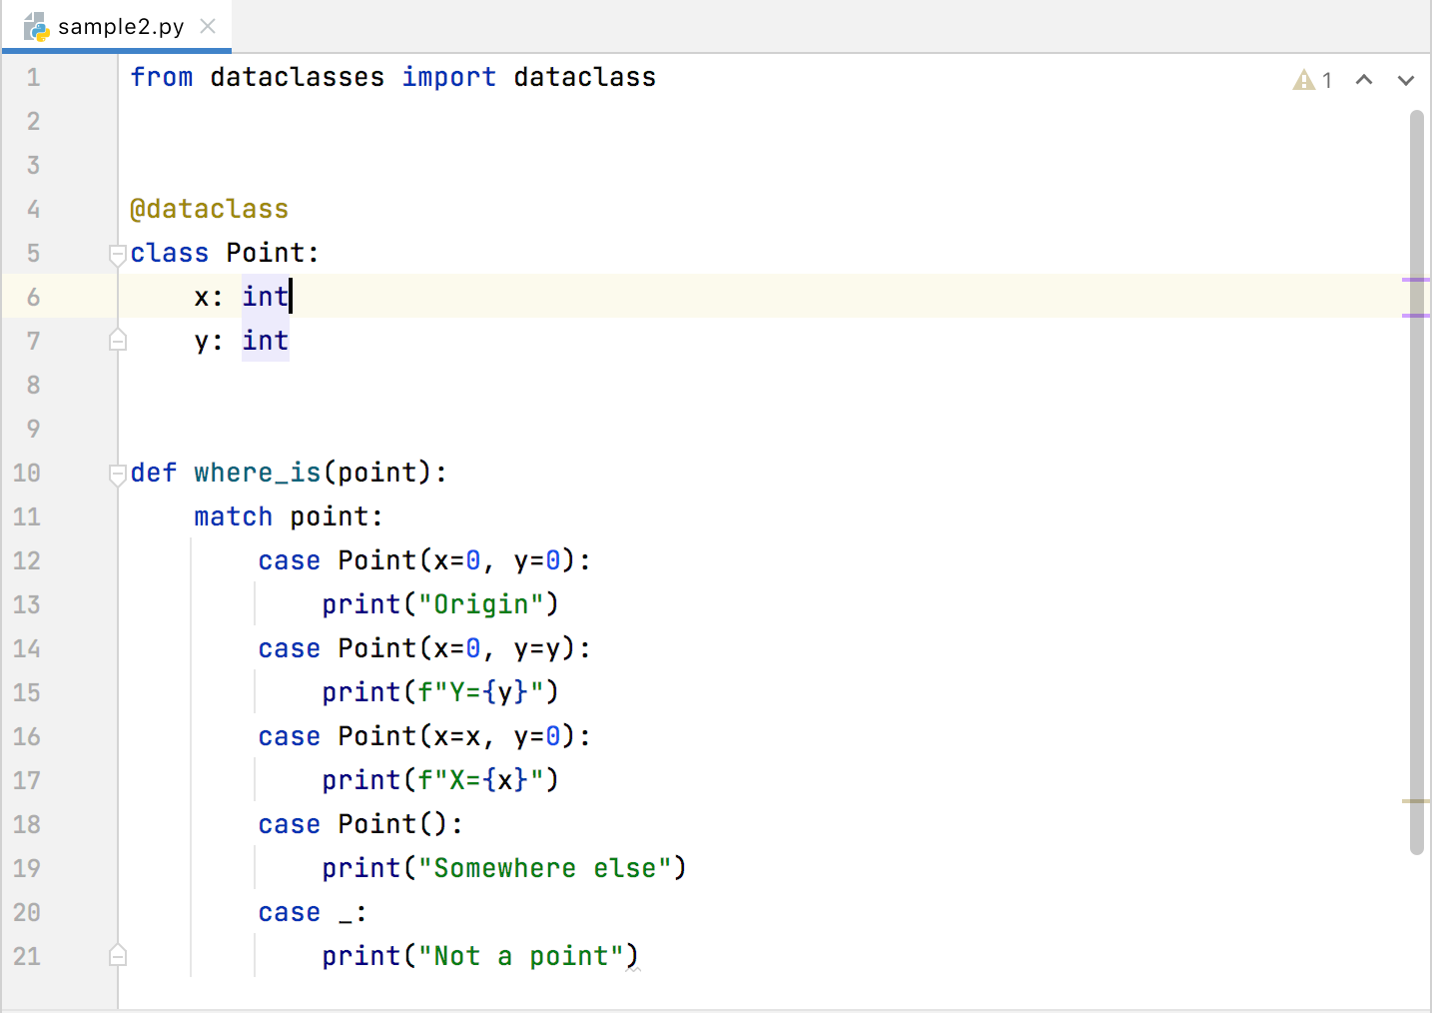Toggle a breakpoint in the gutter at line 19
Viewport: 1432px width, 1013px height.
pos(80,868)
